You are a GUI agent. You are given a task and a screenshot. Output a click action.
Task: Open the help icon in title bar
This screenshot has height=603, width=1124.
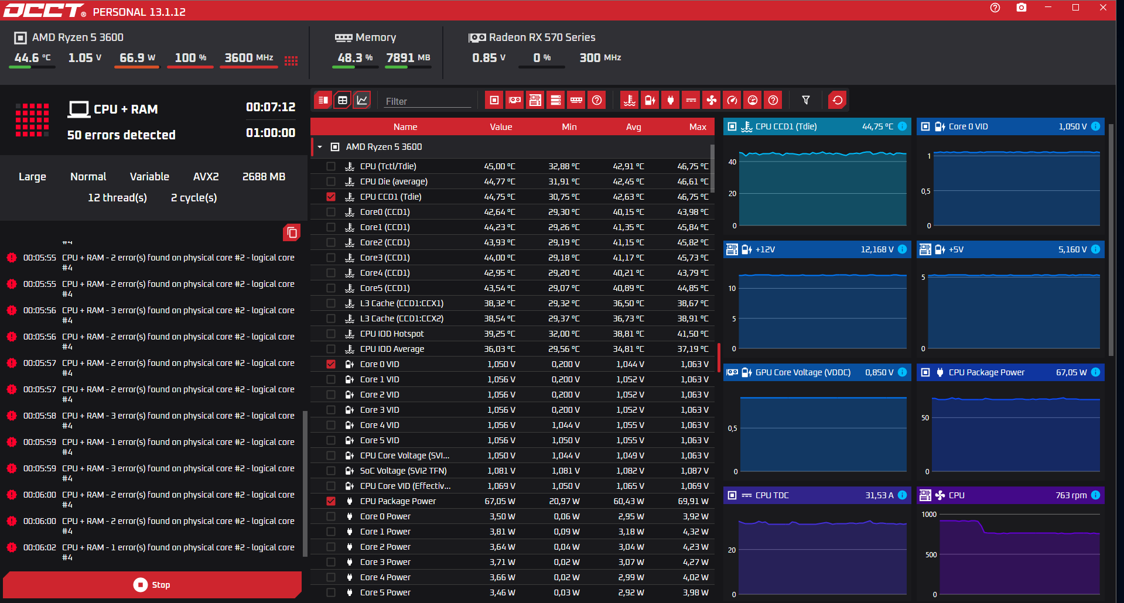click(x=995, y=8)
